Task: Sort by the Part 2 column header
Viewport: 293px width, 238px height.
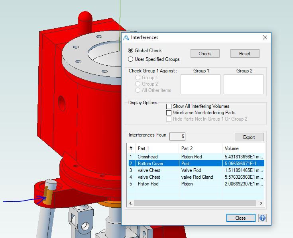Action: click(x=201, y=148)
